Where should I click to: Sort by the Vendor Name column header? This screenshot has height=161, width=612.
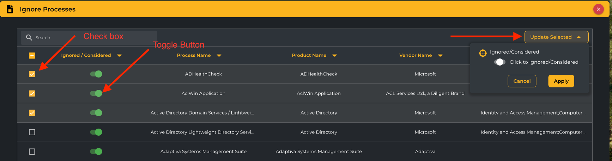point(415,56)
